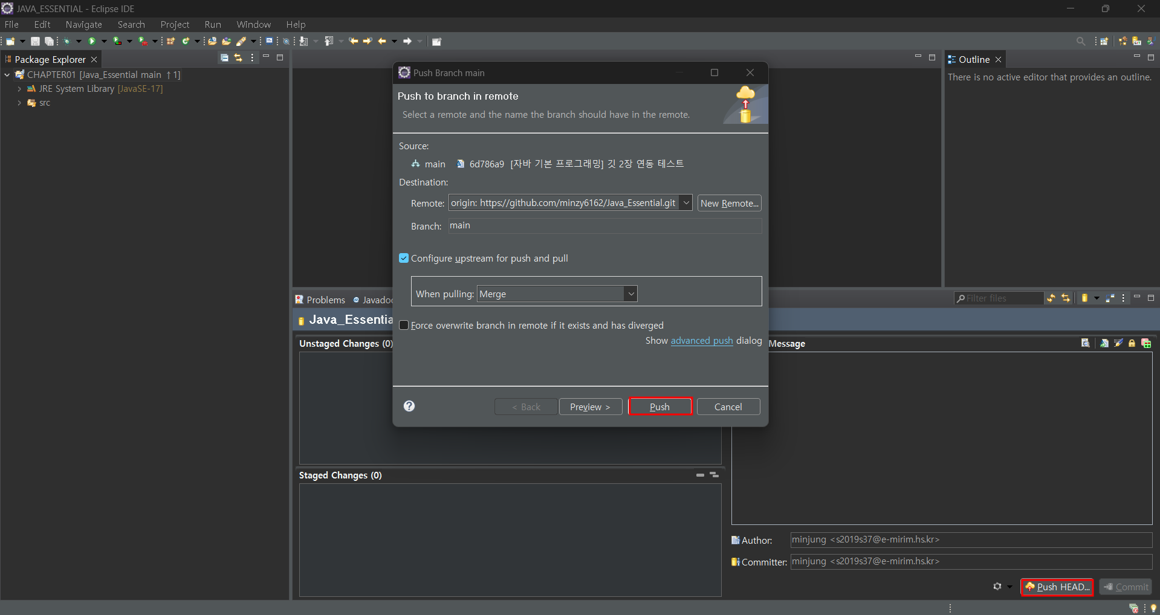
Task: Click the Add Signed-off-by icon
Action: tap(1118, 343)
